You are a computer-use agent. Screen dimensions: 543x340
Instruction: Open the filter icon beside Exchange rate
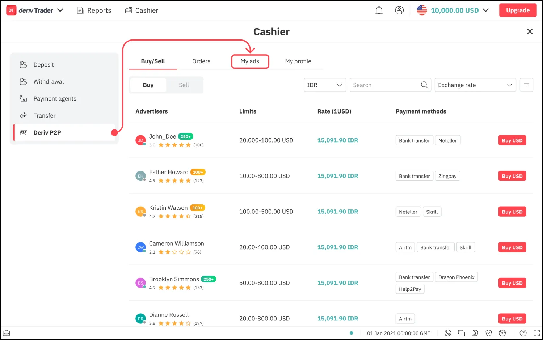coord(526,85)
